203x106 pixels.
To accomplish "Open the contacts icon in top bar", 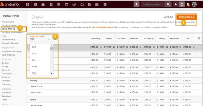I will pyautogui.click(x=36, y=4).
